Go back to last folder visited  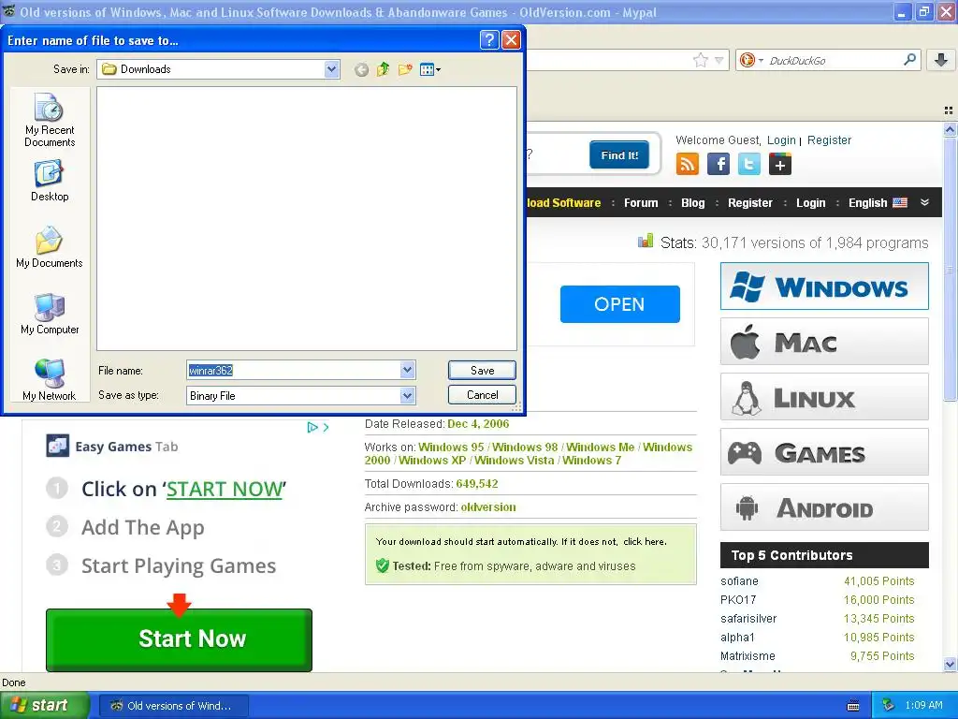coord(361,69)
